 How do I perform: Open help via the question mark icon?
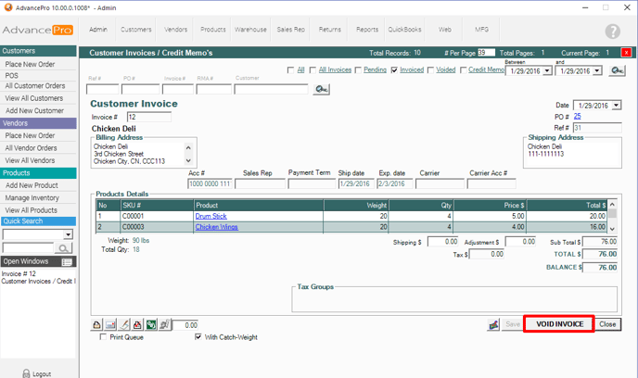612,31
